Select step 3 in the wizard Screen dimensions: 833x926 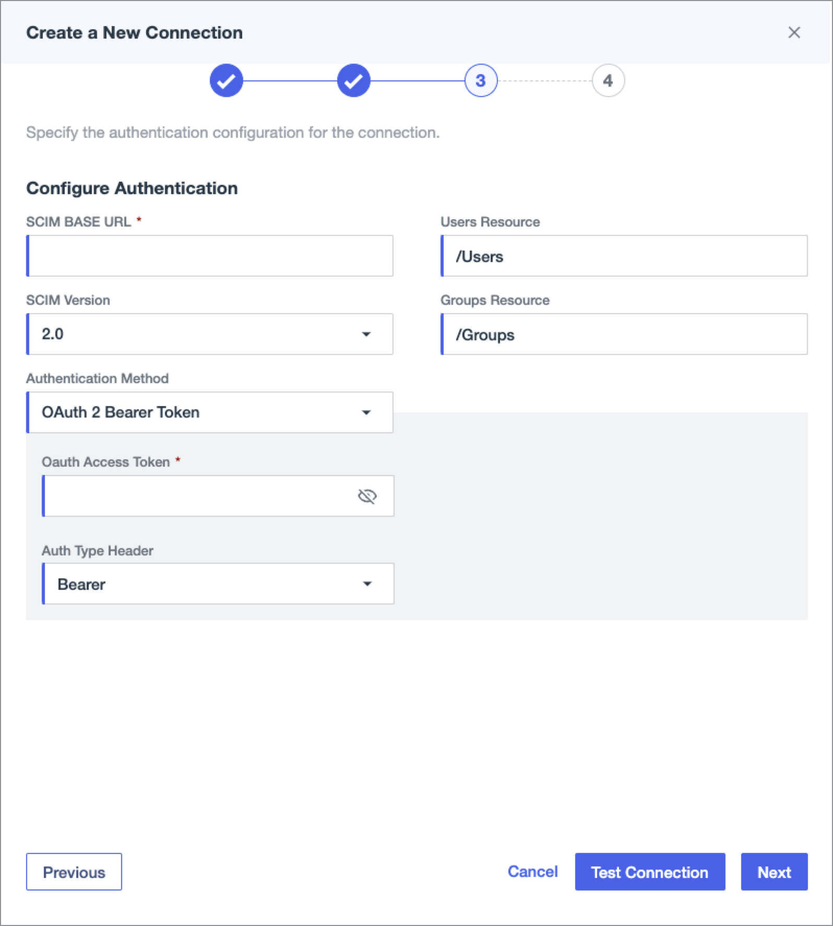[x=481, y=81]
